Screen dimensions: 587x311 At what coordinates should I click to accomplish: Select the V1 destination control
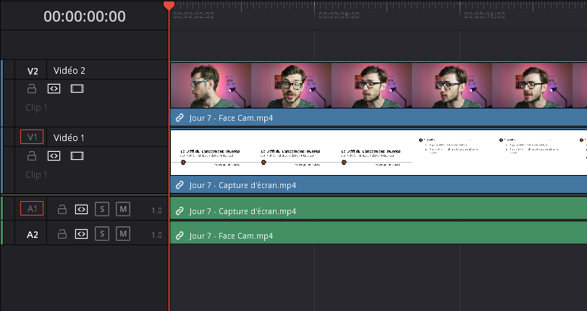[x=32, y=137]
